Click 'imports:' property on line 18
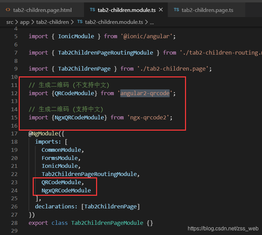 point(48,142)
